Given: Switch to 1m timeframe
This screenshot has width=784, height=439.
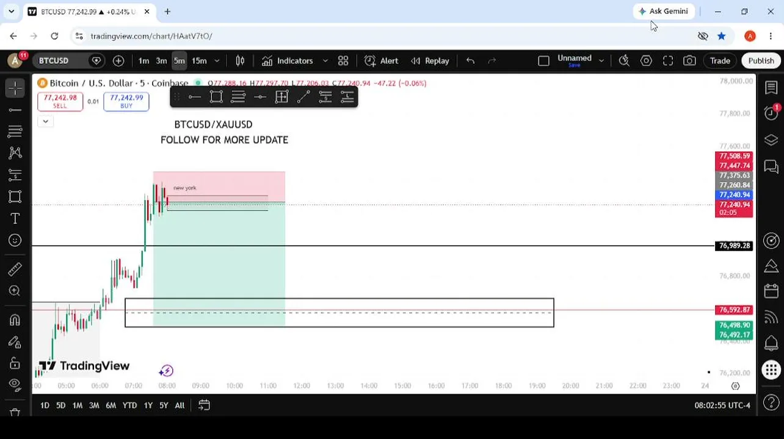Looking at the screenshot, I should pos(143,60).
